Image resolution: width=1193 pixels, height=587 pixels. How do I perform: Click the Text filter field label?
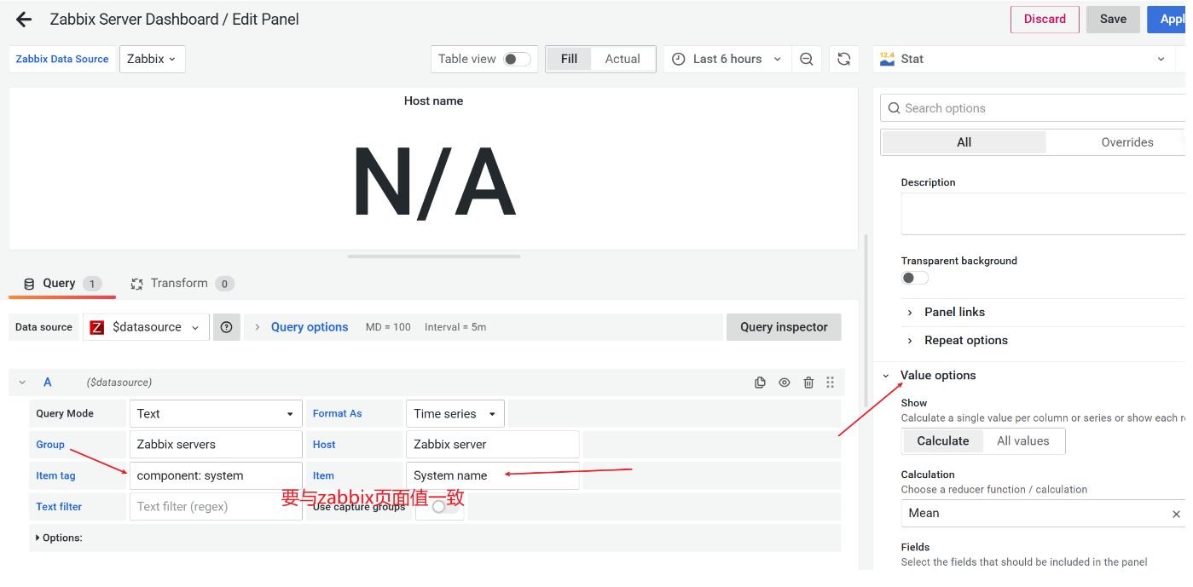[59, 507]
